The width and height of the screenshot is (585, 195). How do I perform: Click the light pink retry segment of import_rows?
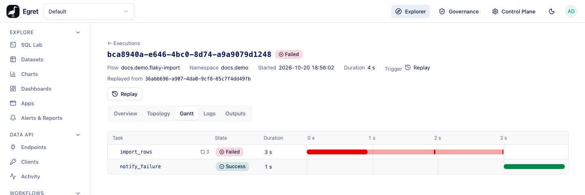tap(401, 152)
